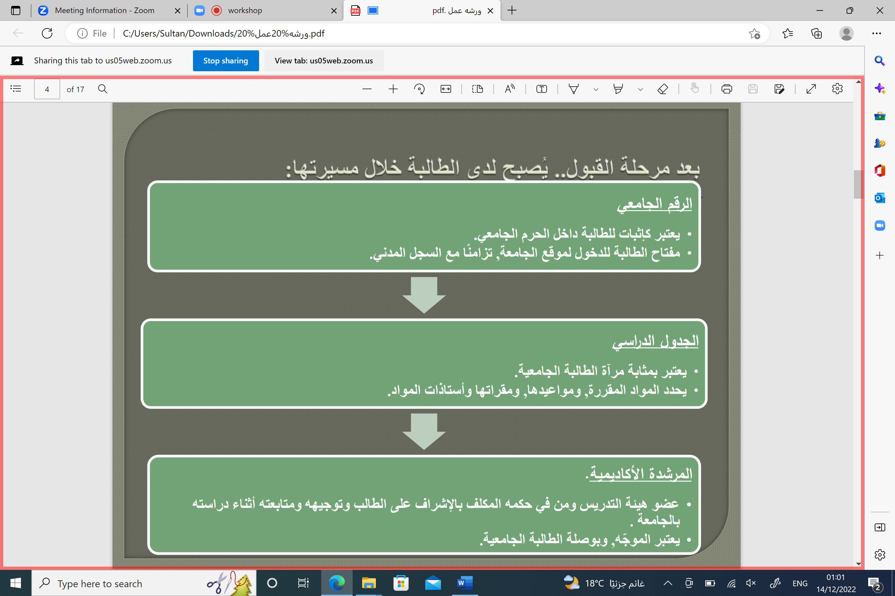Image resolution: width=895 pixels, height=596 pixels.
Task: Open page view options
Action: (477, 89)
